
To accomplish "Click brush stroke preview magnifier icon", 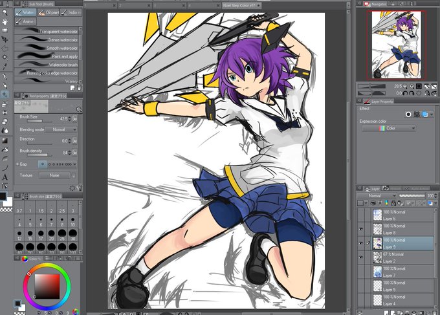I will click(79, 110).
